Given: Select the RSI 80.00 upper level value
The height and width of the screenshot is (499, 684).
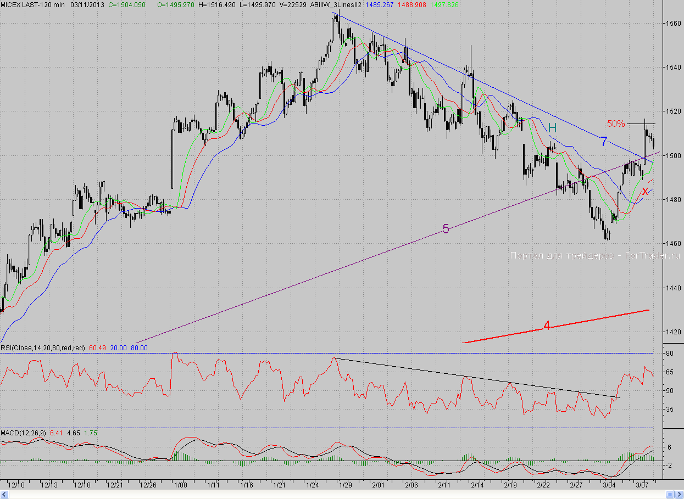Looking at the screenshot, I should (x=140, y=347).
